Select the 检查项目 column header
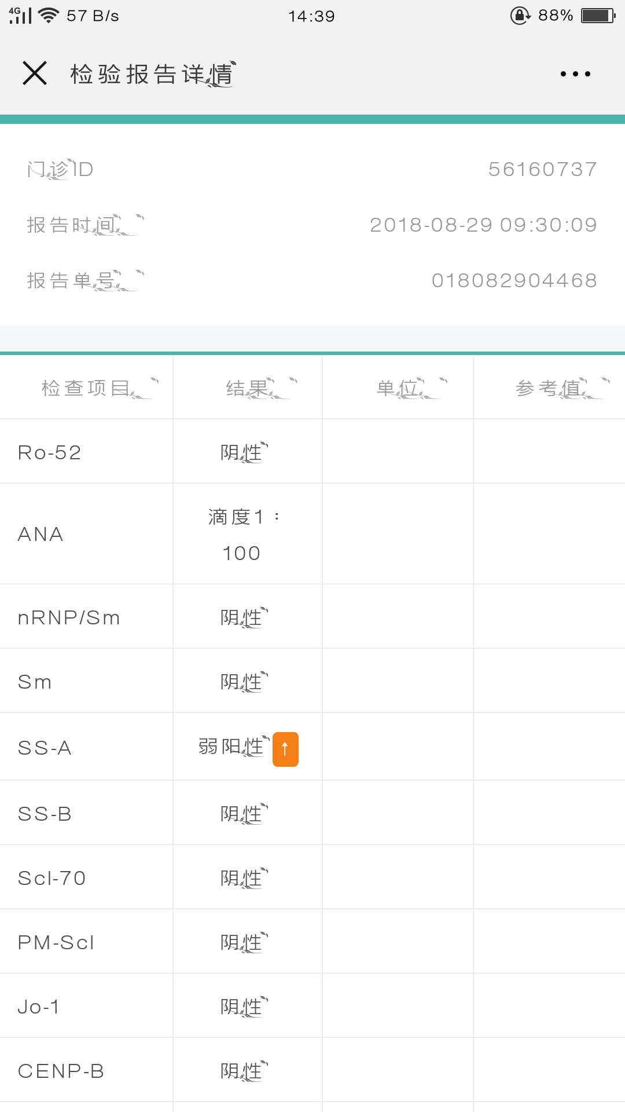The height and width of the screenshot is (1112, 625). point(86,388)
